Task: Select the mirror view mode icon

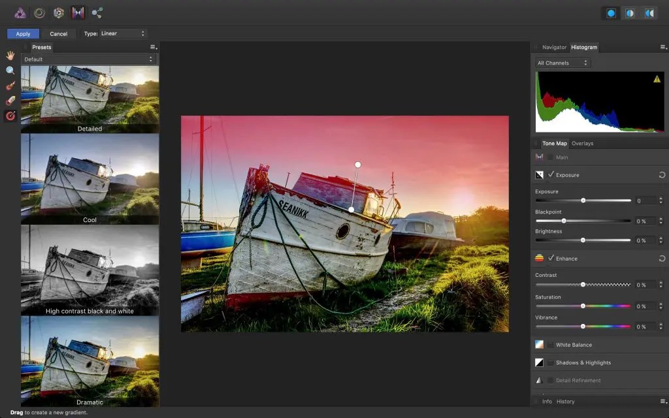Action: coord(649,13)
